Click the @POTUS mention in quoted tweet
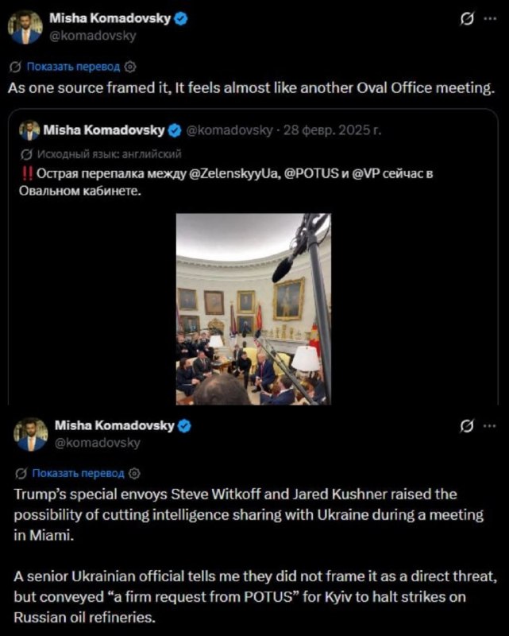This screenshot has width=509, height=636. (310, 173)
